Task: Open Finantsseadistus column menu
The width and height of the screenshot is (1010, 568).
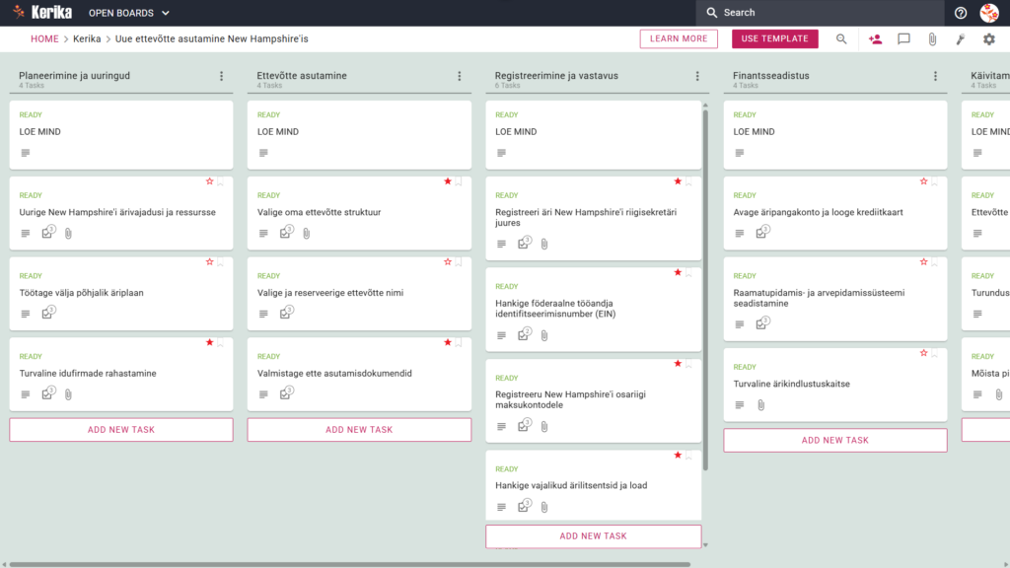Action: click(935, 76)
